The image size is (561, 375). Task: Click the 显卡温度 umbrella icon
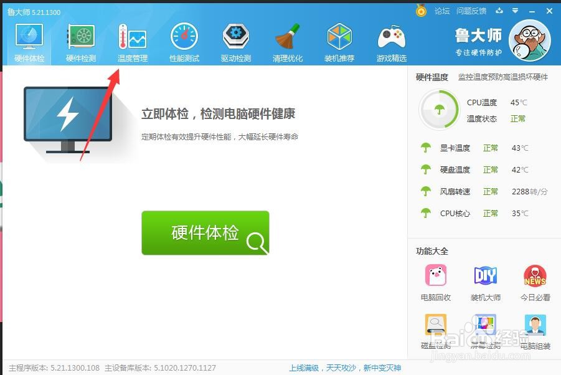pos(425,148)
